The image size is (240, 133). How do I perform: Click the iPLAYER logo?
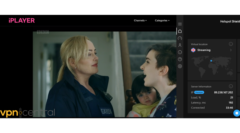click(22, 20)
